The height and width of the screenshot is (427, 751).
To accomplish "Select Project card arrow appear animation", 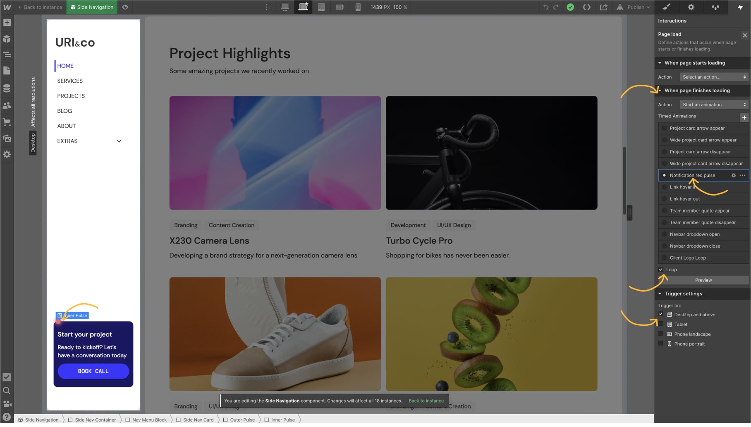I will click(703, 128).
